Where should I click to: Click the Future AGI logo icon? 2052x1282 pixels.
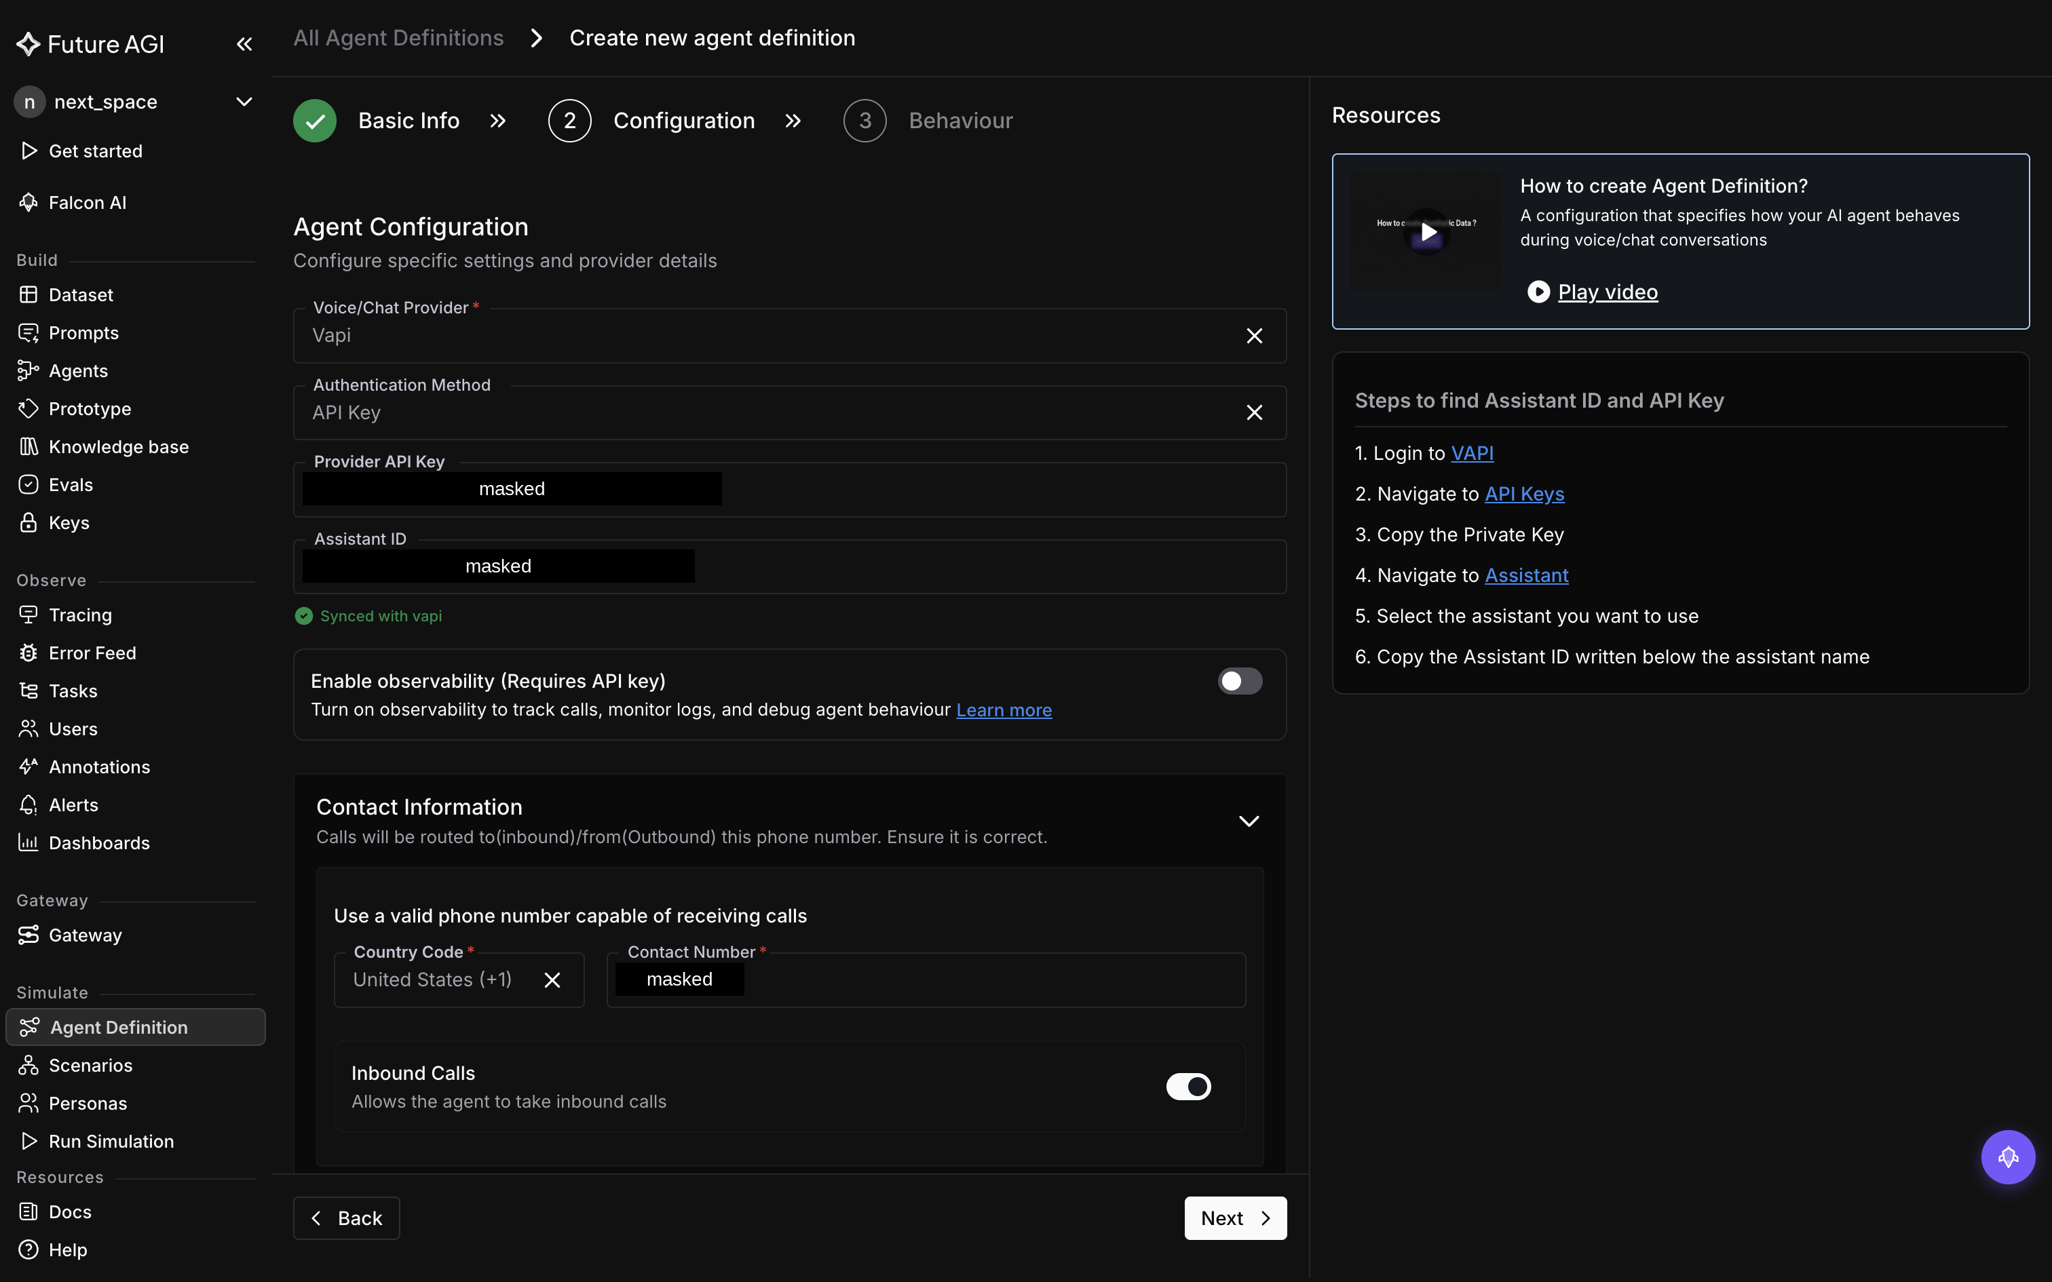tap(28, 44)
